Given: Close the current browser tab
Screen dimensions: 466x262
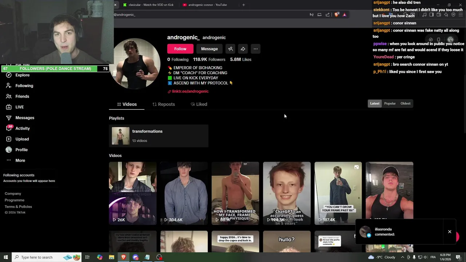Looking at the screenshot, I should click(x=115, y=5).
